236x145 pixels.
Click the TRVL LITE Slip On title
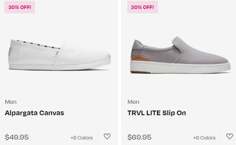[157, 113]
